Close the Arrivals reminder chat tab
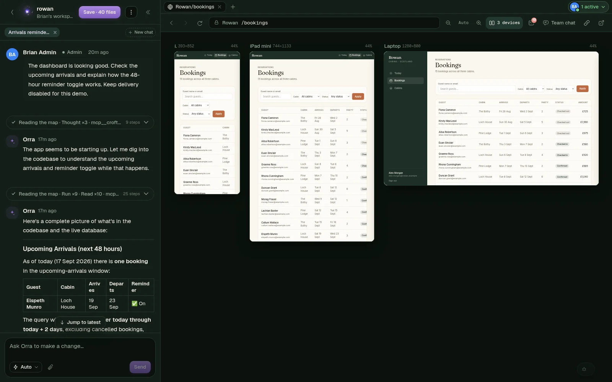 click(x=55, y=32)
